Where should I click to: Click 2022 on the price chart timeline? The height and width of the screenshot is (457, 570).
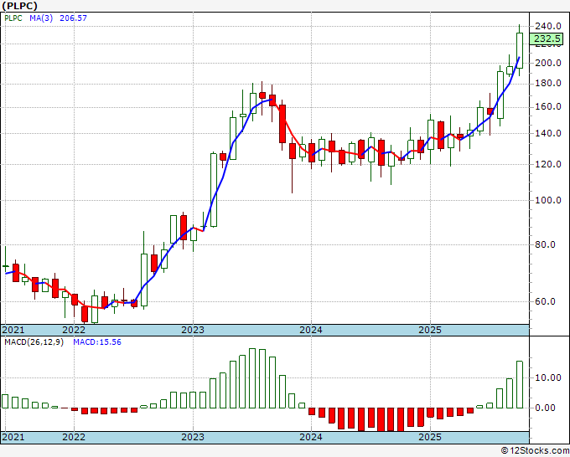pyautogui.click(x=74, y=330)
